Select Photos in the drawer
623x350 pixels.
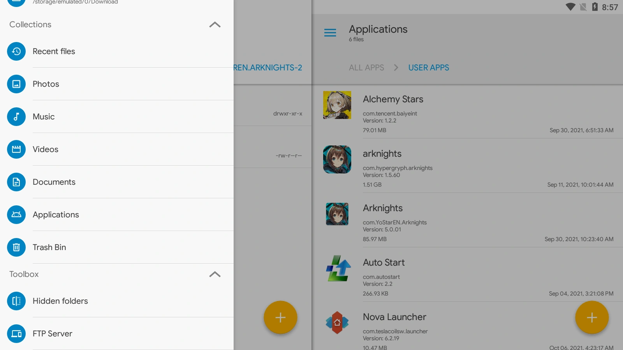tap(46, 84)
